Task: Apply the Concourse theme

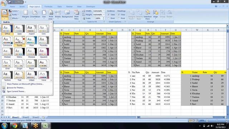Action: (x=8, y=41)
